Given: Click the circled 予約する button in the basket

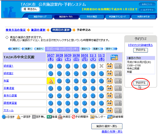Looking at the screenshot, I should (140, 83).
